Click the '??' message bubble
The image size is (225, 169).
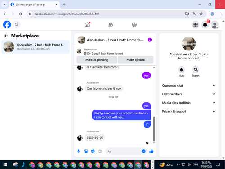pos(147,124)
